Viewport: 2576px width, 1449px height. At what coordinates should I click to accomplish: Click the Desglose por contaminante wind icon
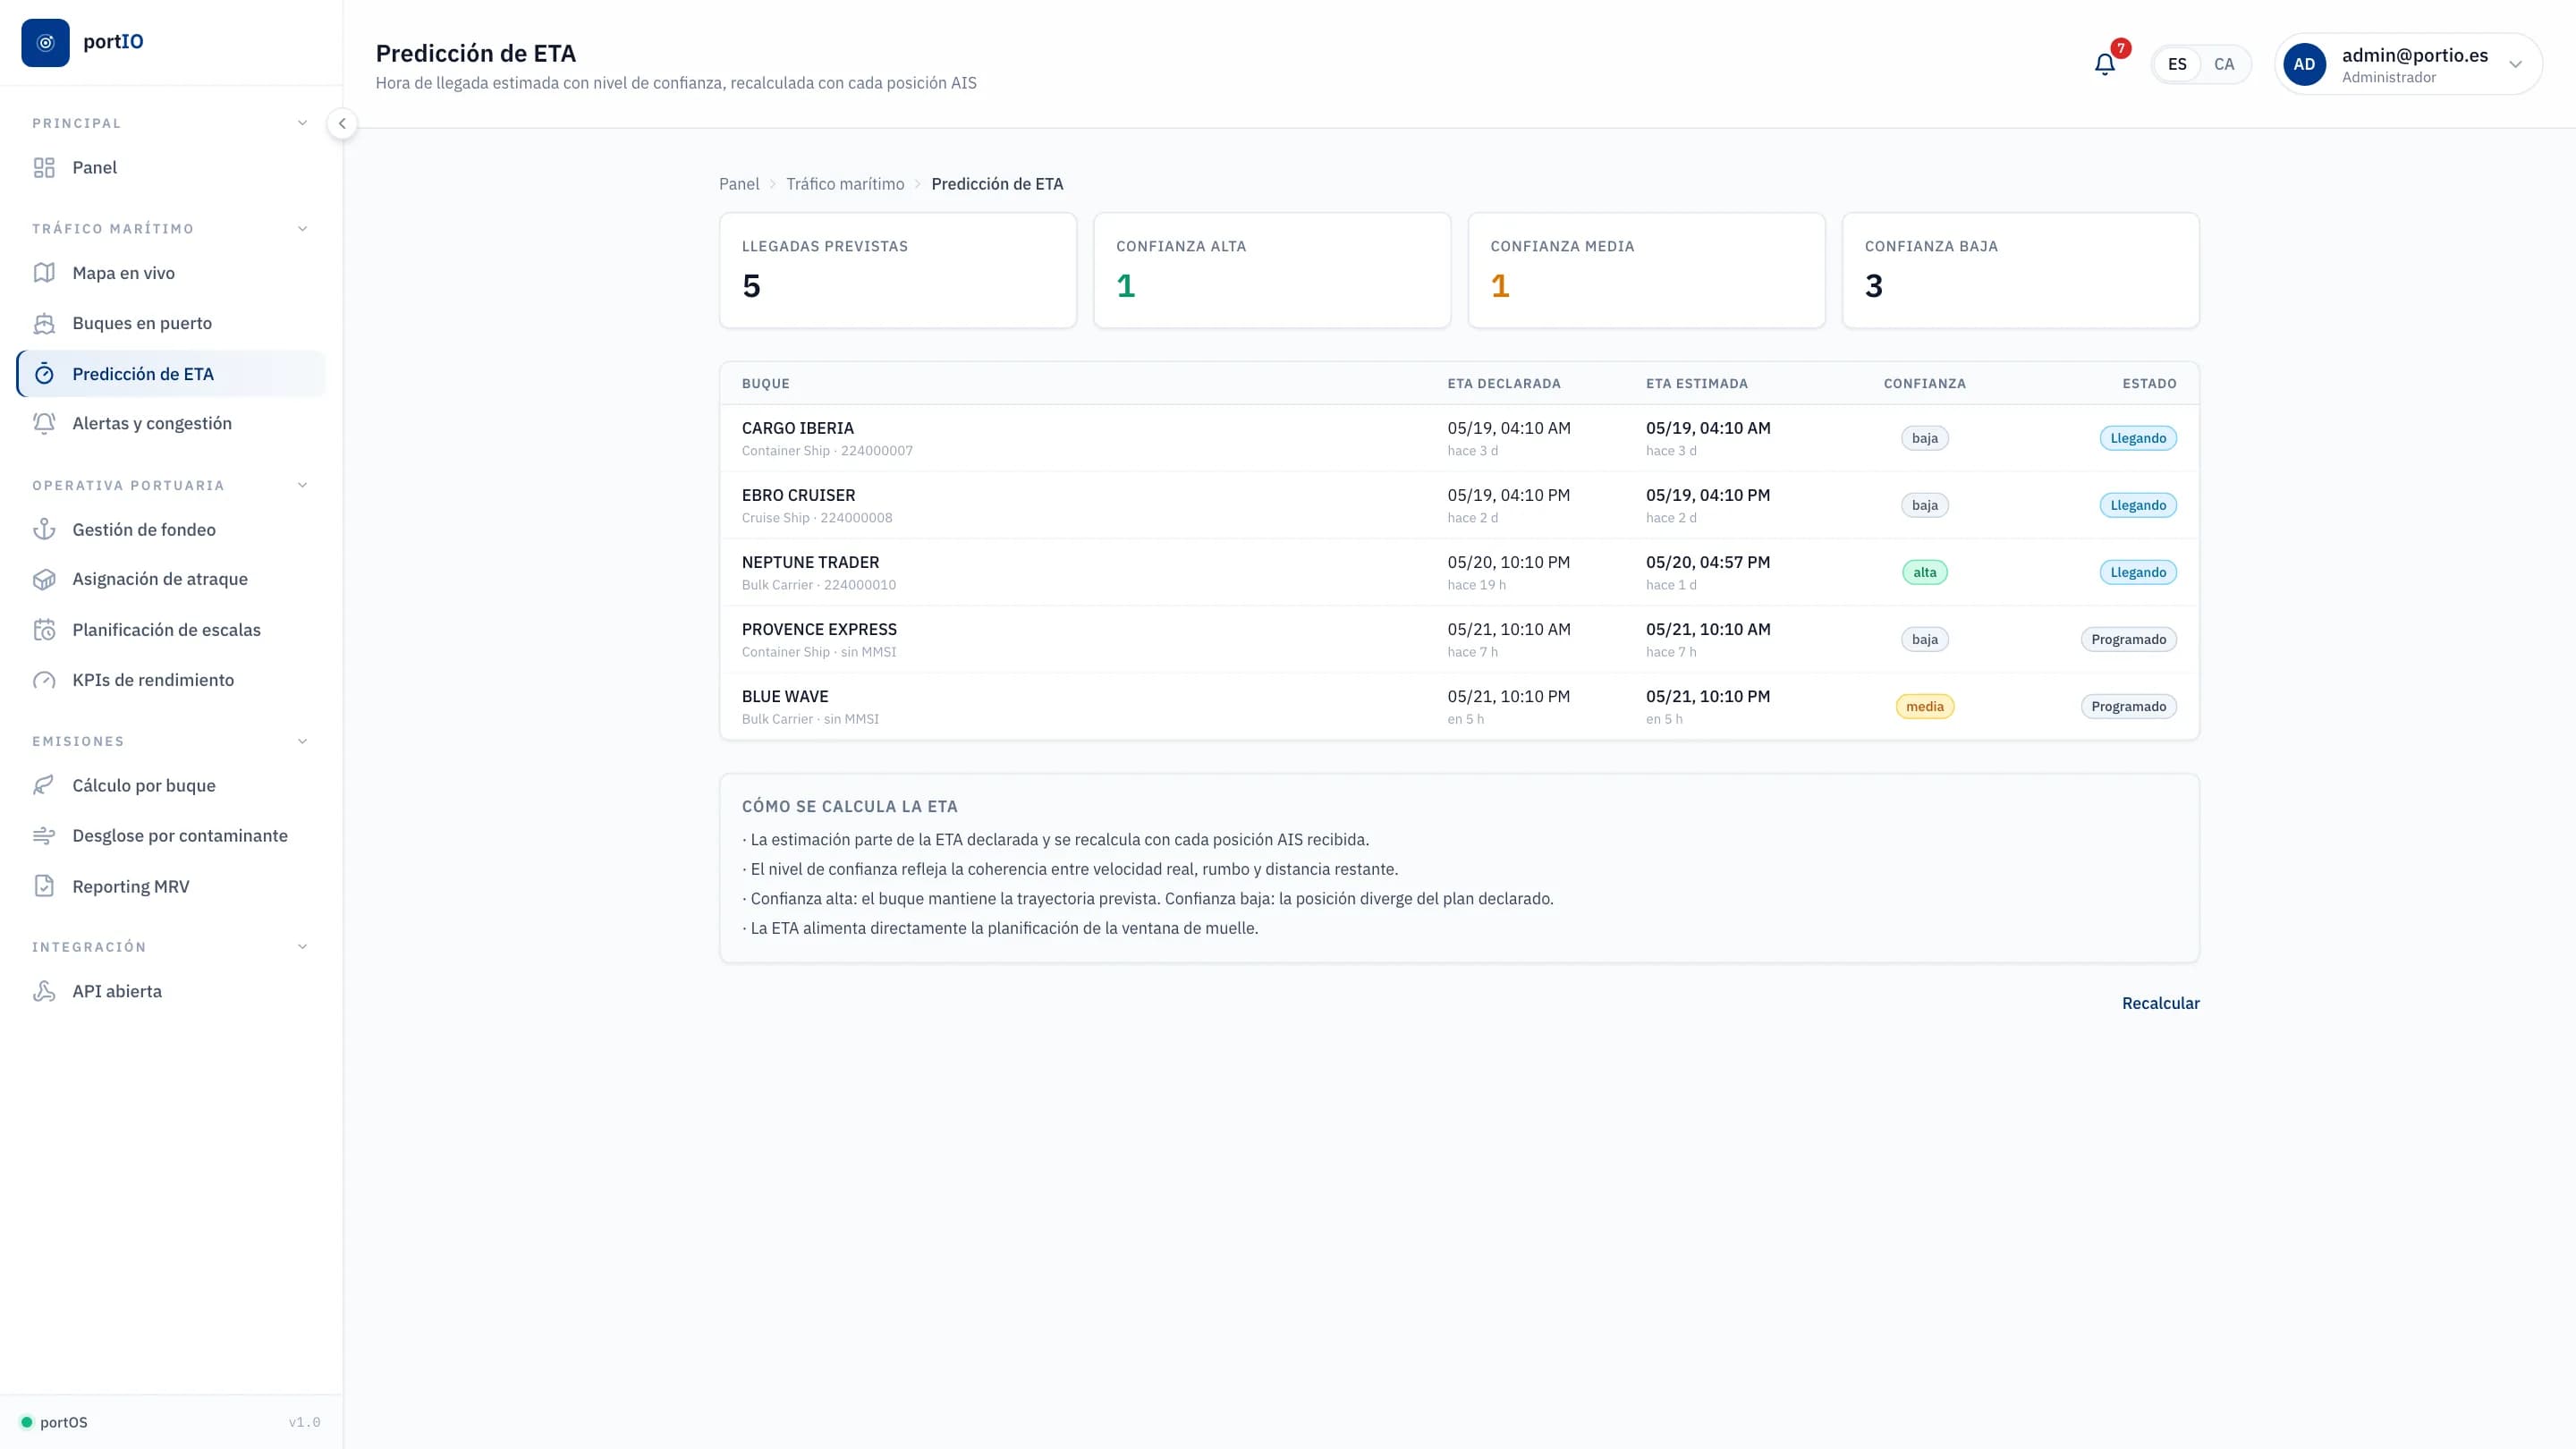click(x=44, y=836)
